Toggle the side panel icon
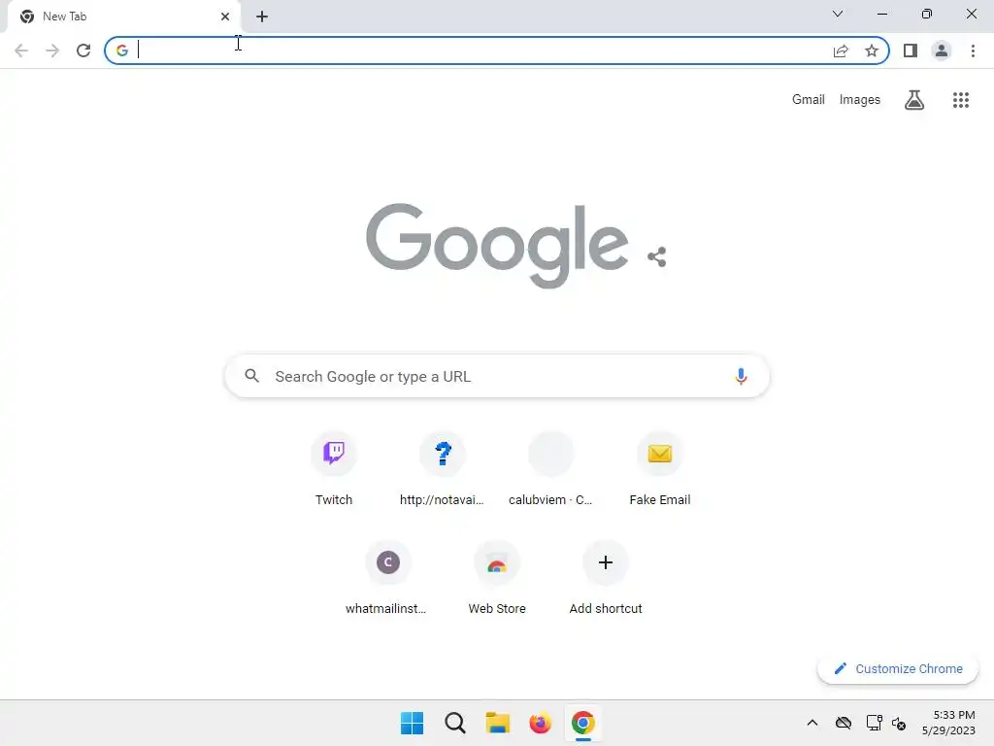Image resolution: width=994 pixels, height=746 pixels. tap(911, 51)
